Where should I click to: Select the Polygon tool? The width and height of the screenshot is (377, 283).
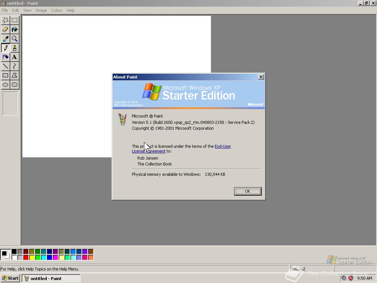click(15, 75)
